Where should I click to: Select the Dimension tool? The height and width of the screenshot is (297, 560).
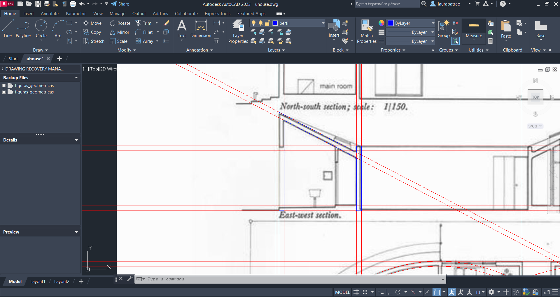pos(201,29)
